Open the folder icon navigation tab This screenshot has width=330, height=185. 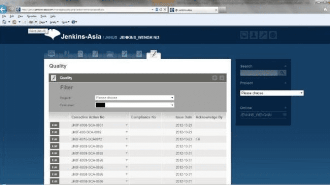click(x=110, y=54)
